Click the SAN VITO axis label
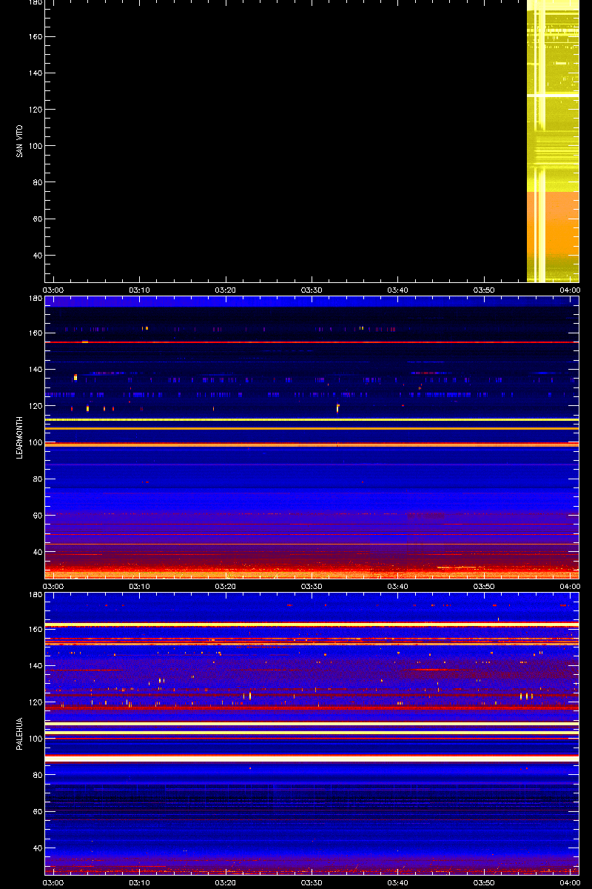The width and height of the screenshot is (592, 889). [x=19, y=141]
